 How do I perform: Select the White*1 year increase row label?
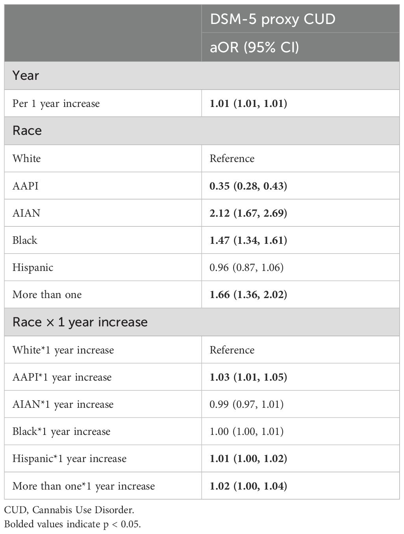click(x=63, y=350)
